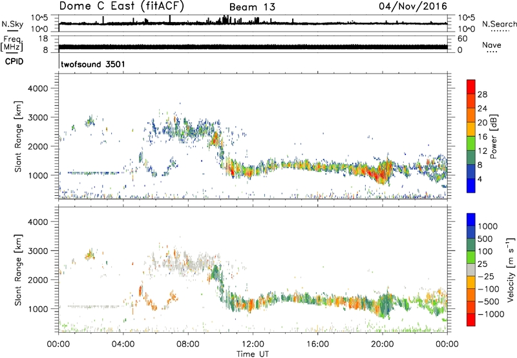
Task: Click the power panel 'Slant Range [km]' label
Action: [18, 136]
